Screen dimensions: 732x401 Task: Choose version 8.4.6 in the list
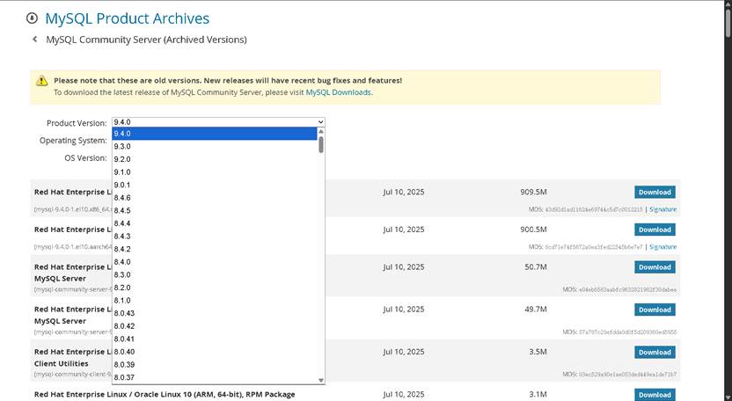(x=215, y=198)
